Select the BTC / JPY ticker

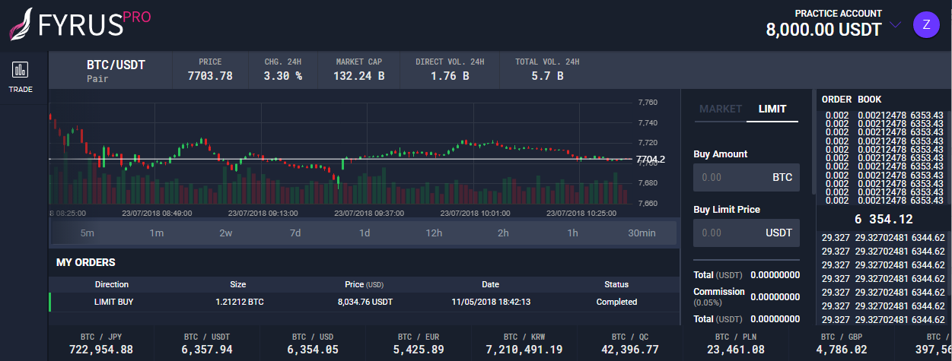click(x=100, y=344)
